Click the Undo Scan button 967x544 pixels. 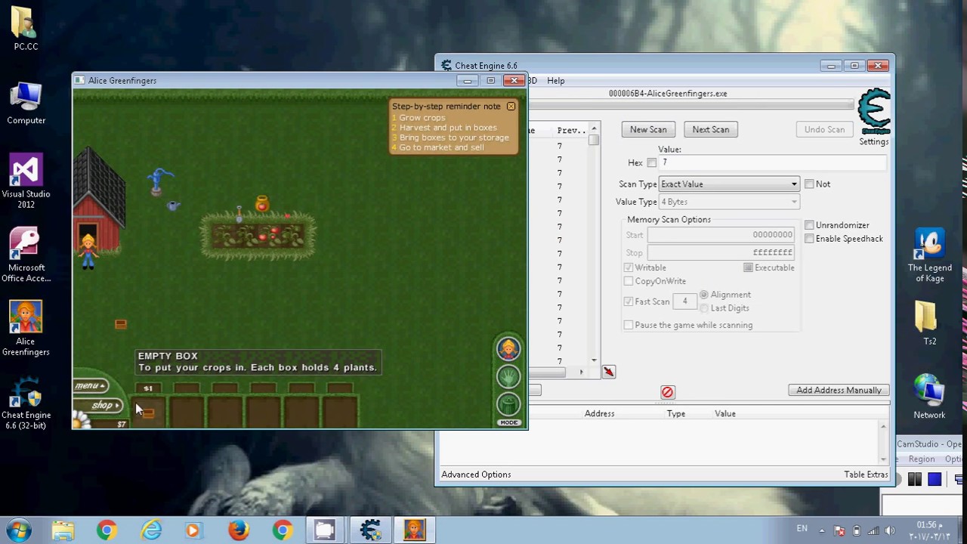(x=824, y=130)
